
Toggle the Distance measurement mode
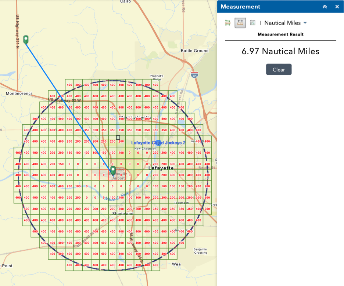[240, 22]
